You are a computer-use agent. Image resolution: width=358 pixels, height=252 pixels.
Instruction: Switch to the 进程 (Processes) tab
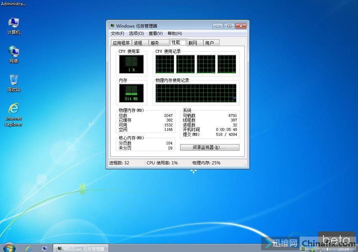pyautogui.click(x=139, y=43)
